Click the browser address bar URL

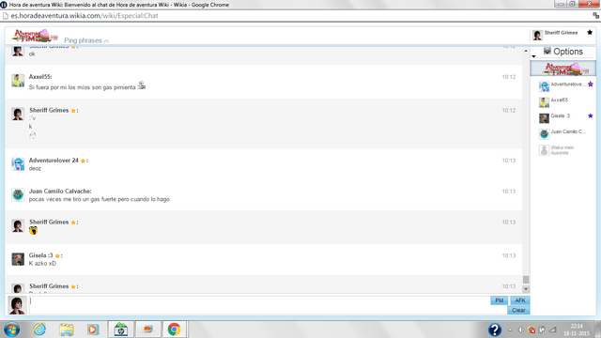[85, 16]
